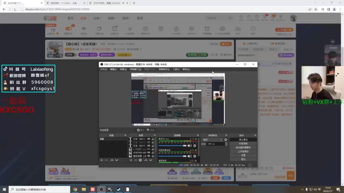Move selected source up with arrow
Screen dimensions: 344x193
coord(146,160)
